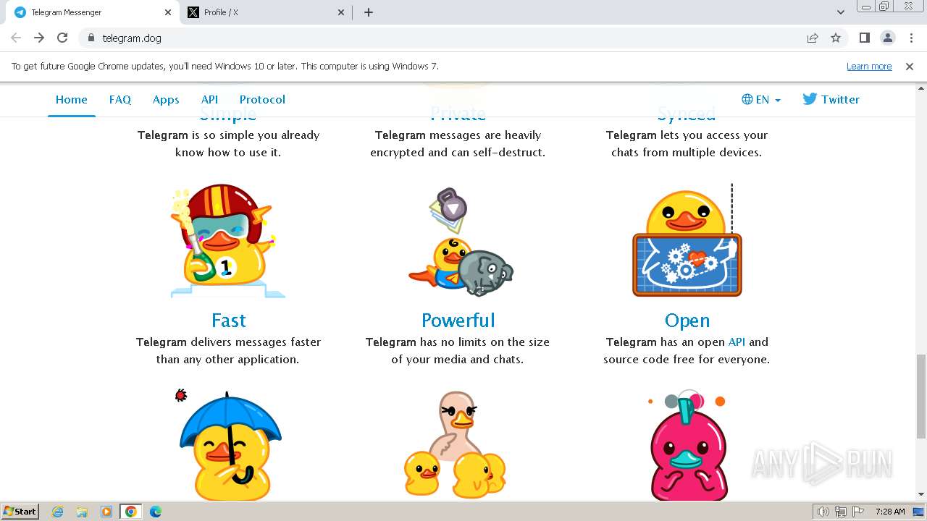Follow the API link in the Open description

point(737,342)
